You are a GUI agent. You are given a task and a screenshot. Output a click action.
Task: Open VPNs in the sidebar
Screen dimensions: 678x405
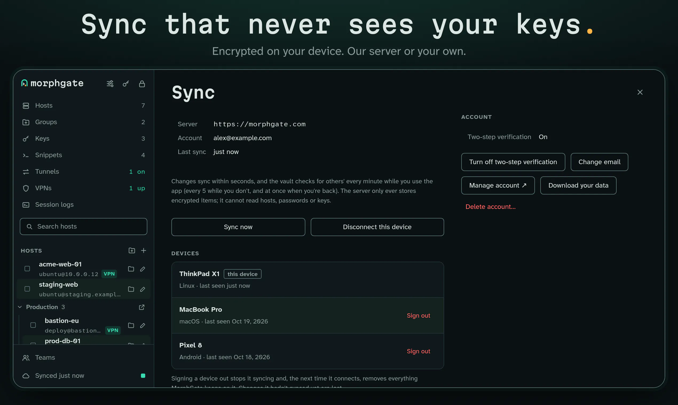83,188
